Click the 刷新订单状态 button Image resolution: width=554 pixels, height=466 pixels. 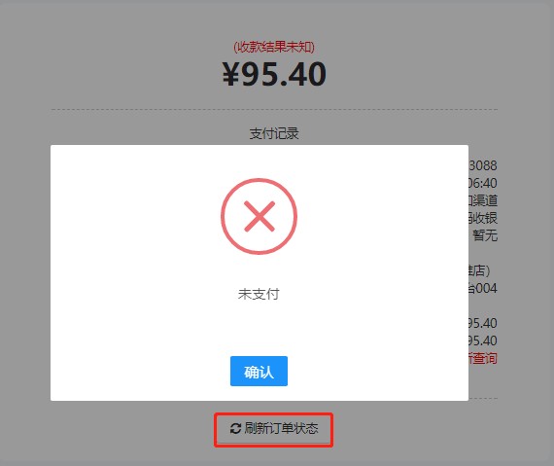point(273,429)
